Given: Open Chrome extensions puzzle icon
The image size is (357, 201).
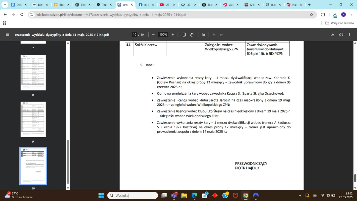Looking at the screenshot, I should coord(323,15).
